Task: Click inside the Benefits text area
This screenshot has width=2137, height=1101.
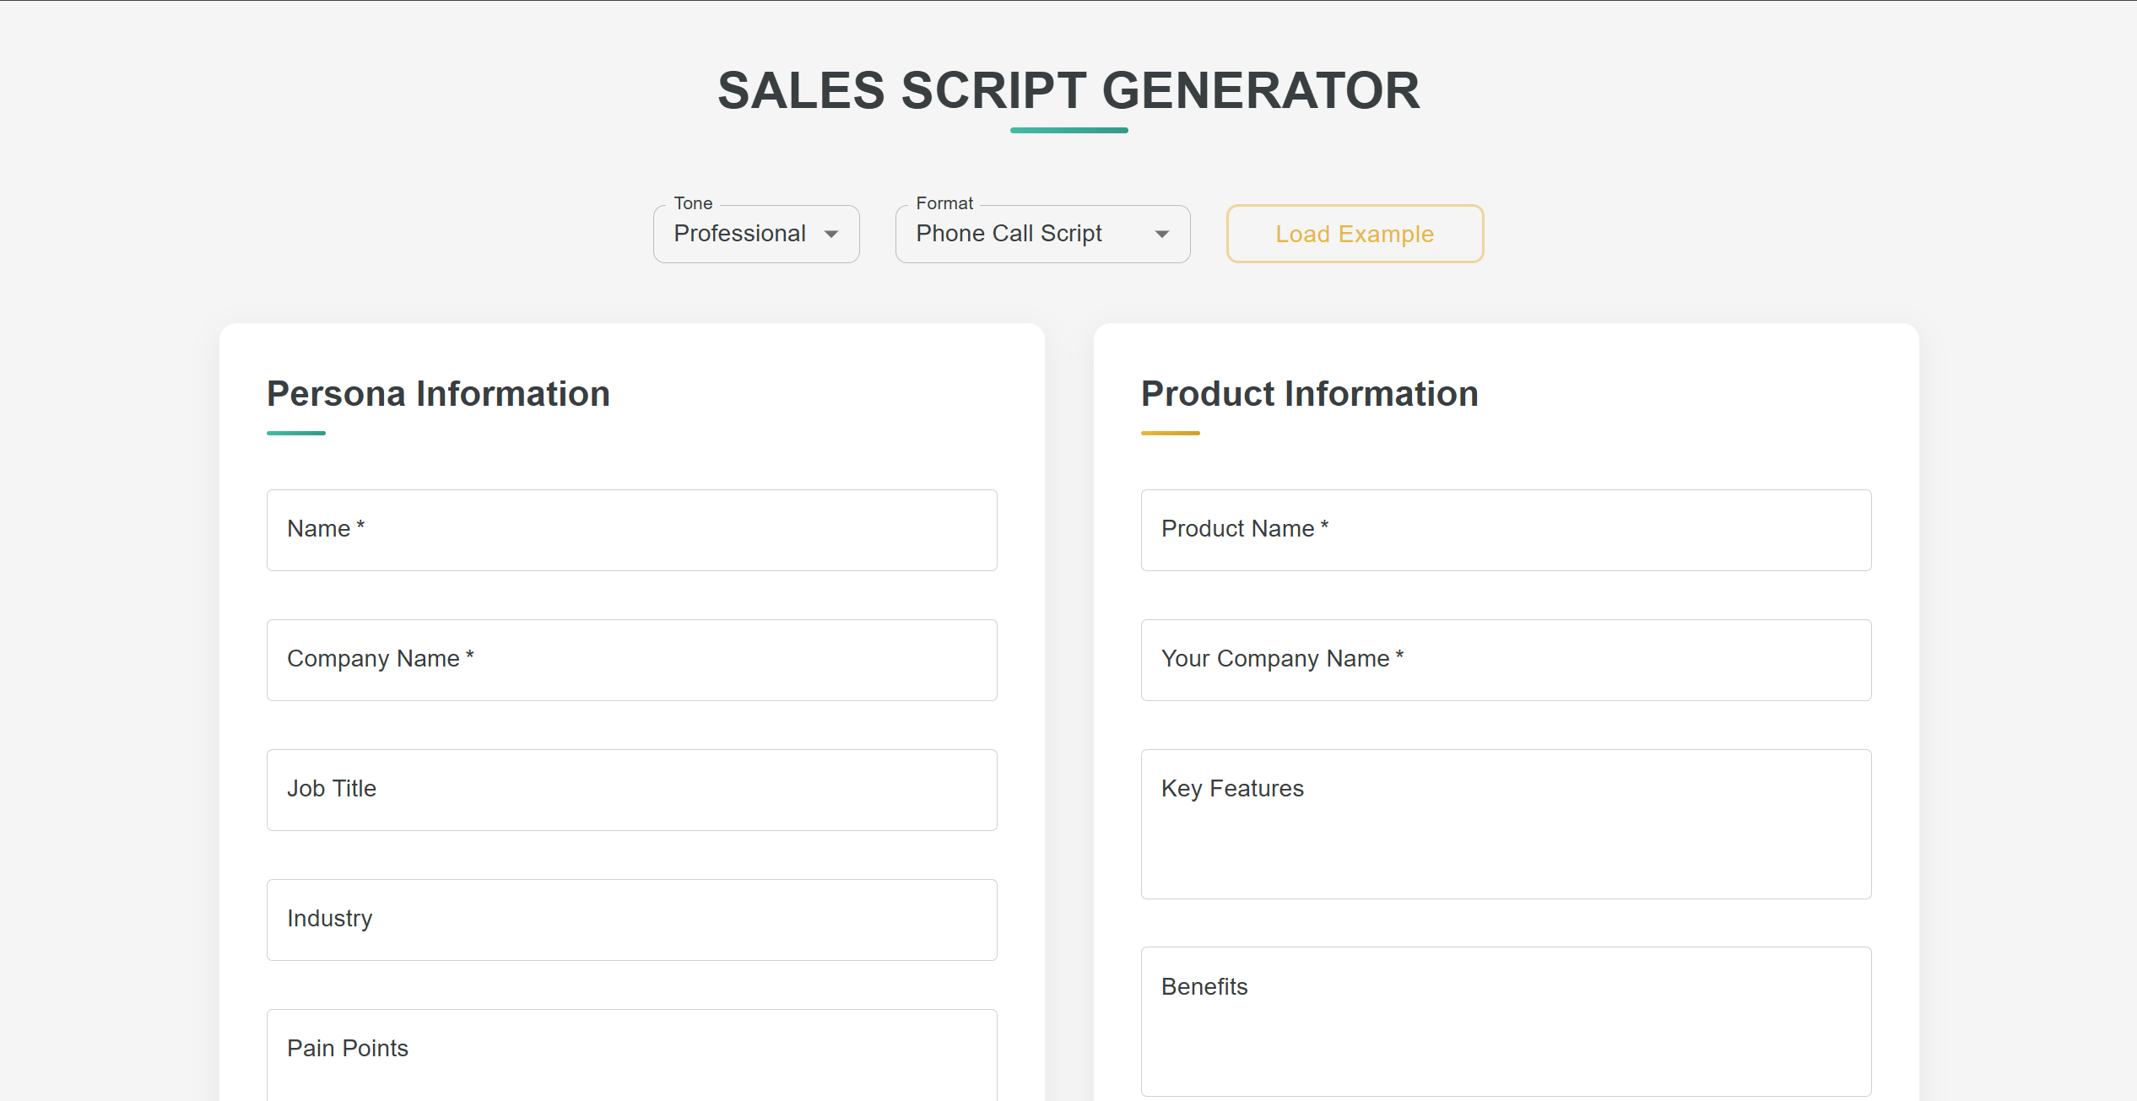Action: [x=1506, y=1021]
